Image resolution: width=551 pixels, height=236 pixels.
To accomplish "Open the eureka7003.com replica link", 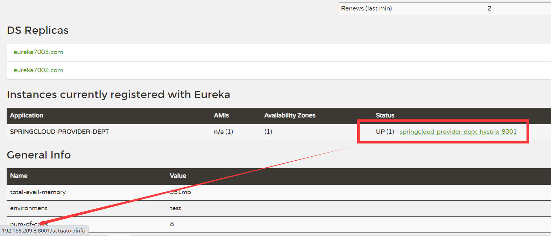I will (x=38, y=52).
